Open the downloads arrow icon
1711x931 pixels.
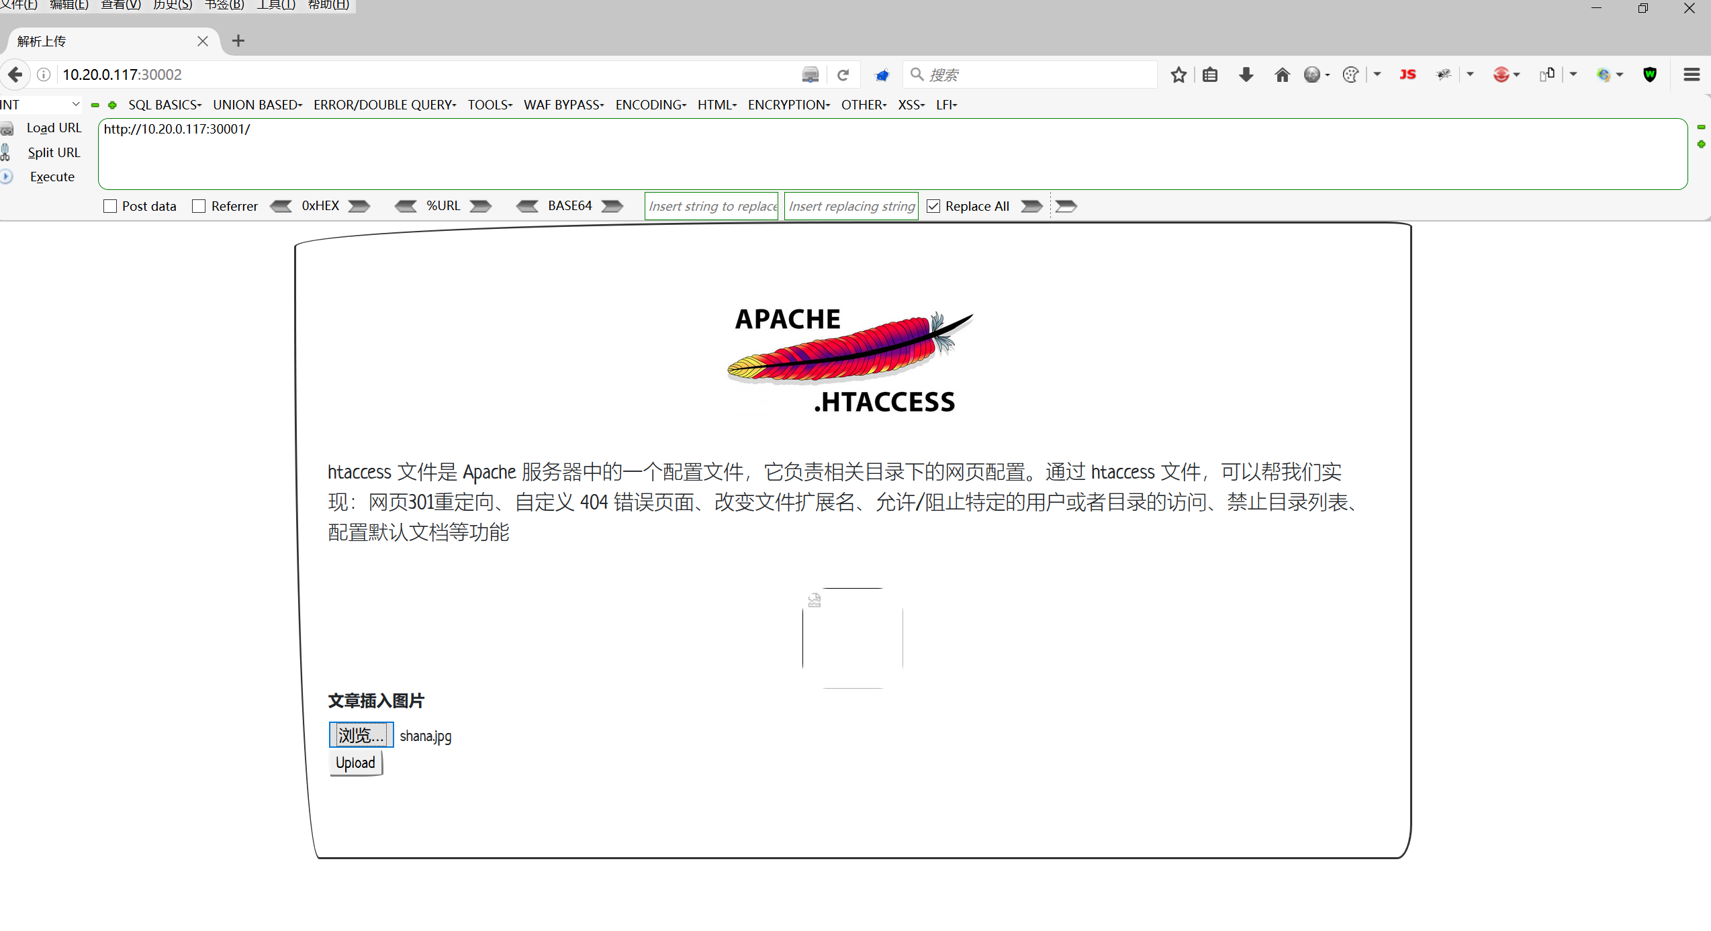pyautogui.click(x=1246, y=75)
